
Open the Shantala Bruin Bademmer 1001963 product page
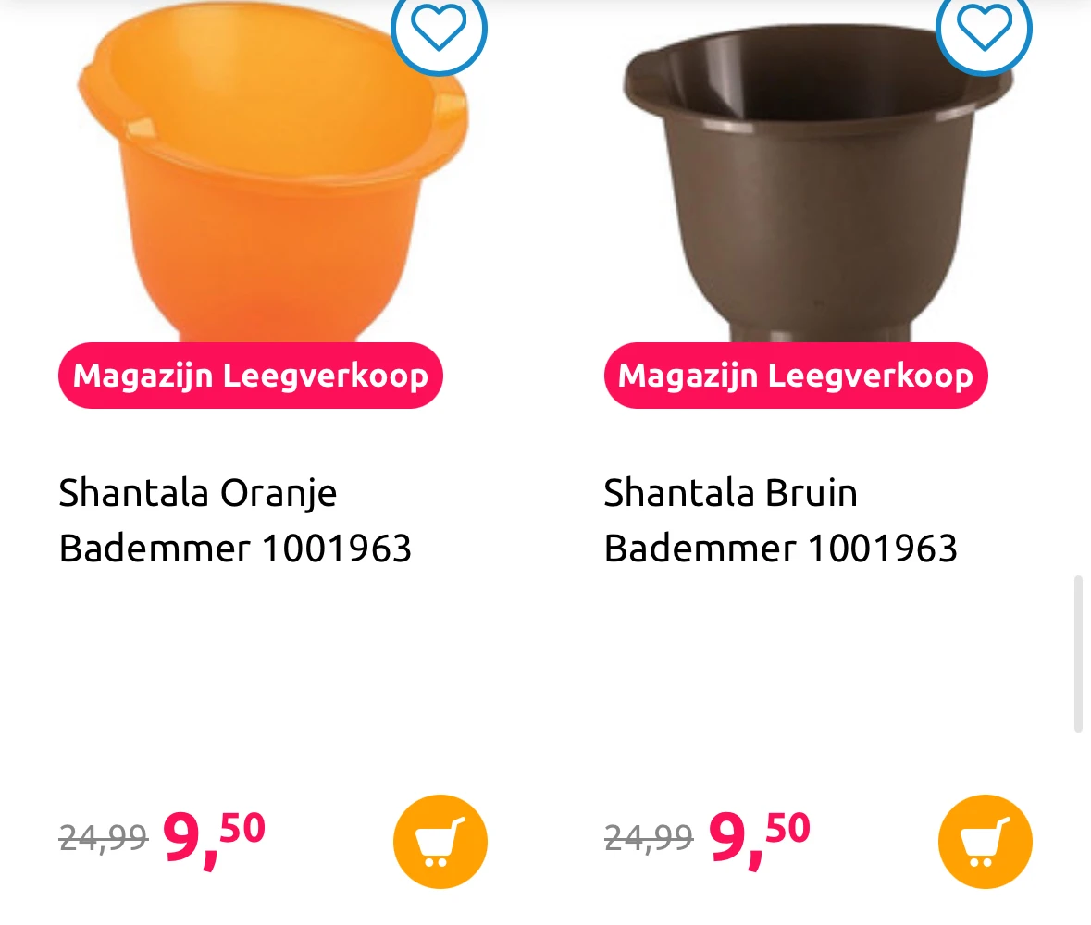780,520
